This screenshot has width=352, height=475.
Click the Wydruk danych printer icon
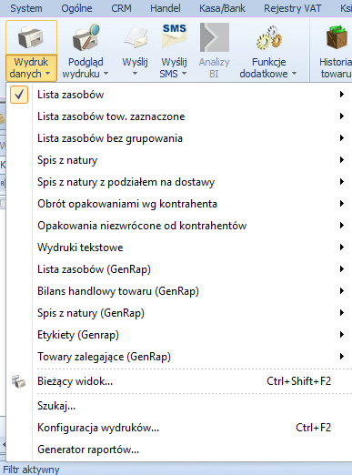click(31, 37)
